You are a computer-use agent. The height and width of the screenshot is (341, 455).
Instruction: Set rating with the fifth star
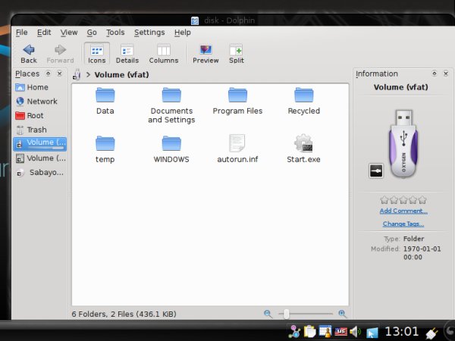[x=423, y=200]
